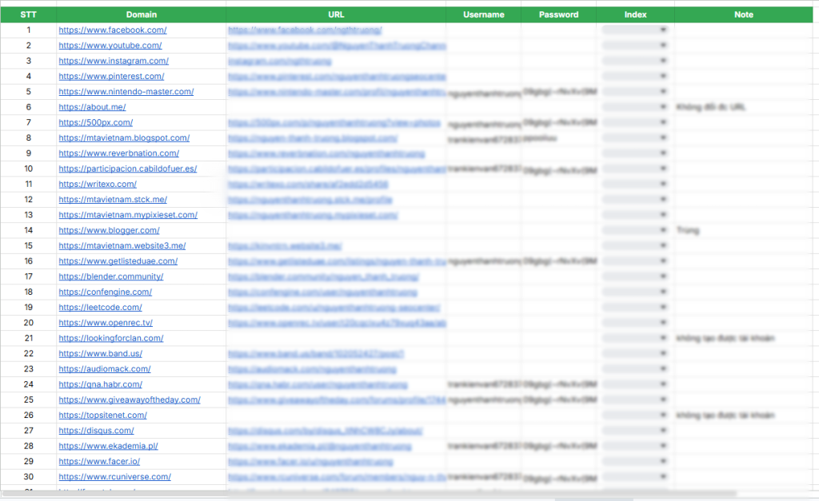Click the Domain column header
Viewport: 819px width, 501px height.
tap(142, 14)
